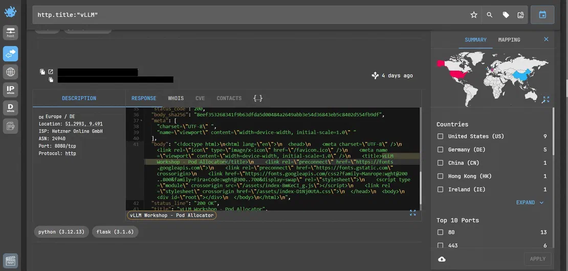Open the calendar date selector button
This screenshot has width=568, height=271.
pos(542,15)
